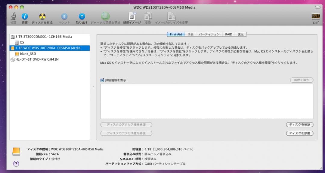Toggle the 詳細情報を表示 checkbox
The height and width of the screenshot is (173, 325).
[102, 80]
